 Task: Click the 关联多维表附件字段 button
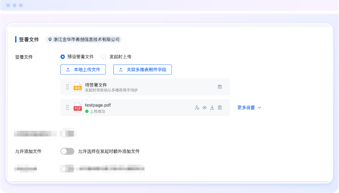pyautogui.click(x=142, y=70)
